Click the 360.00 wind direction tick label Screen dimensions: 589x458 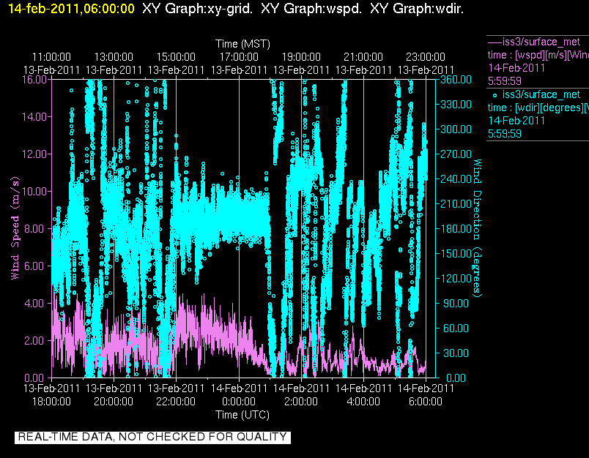pyautogui.click(x=456, y=80)
